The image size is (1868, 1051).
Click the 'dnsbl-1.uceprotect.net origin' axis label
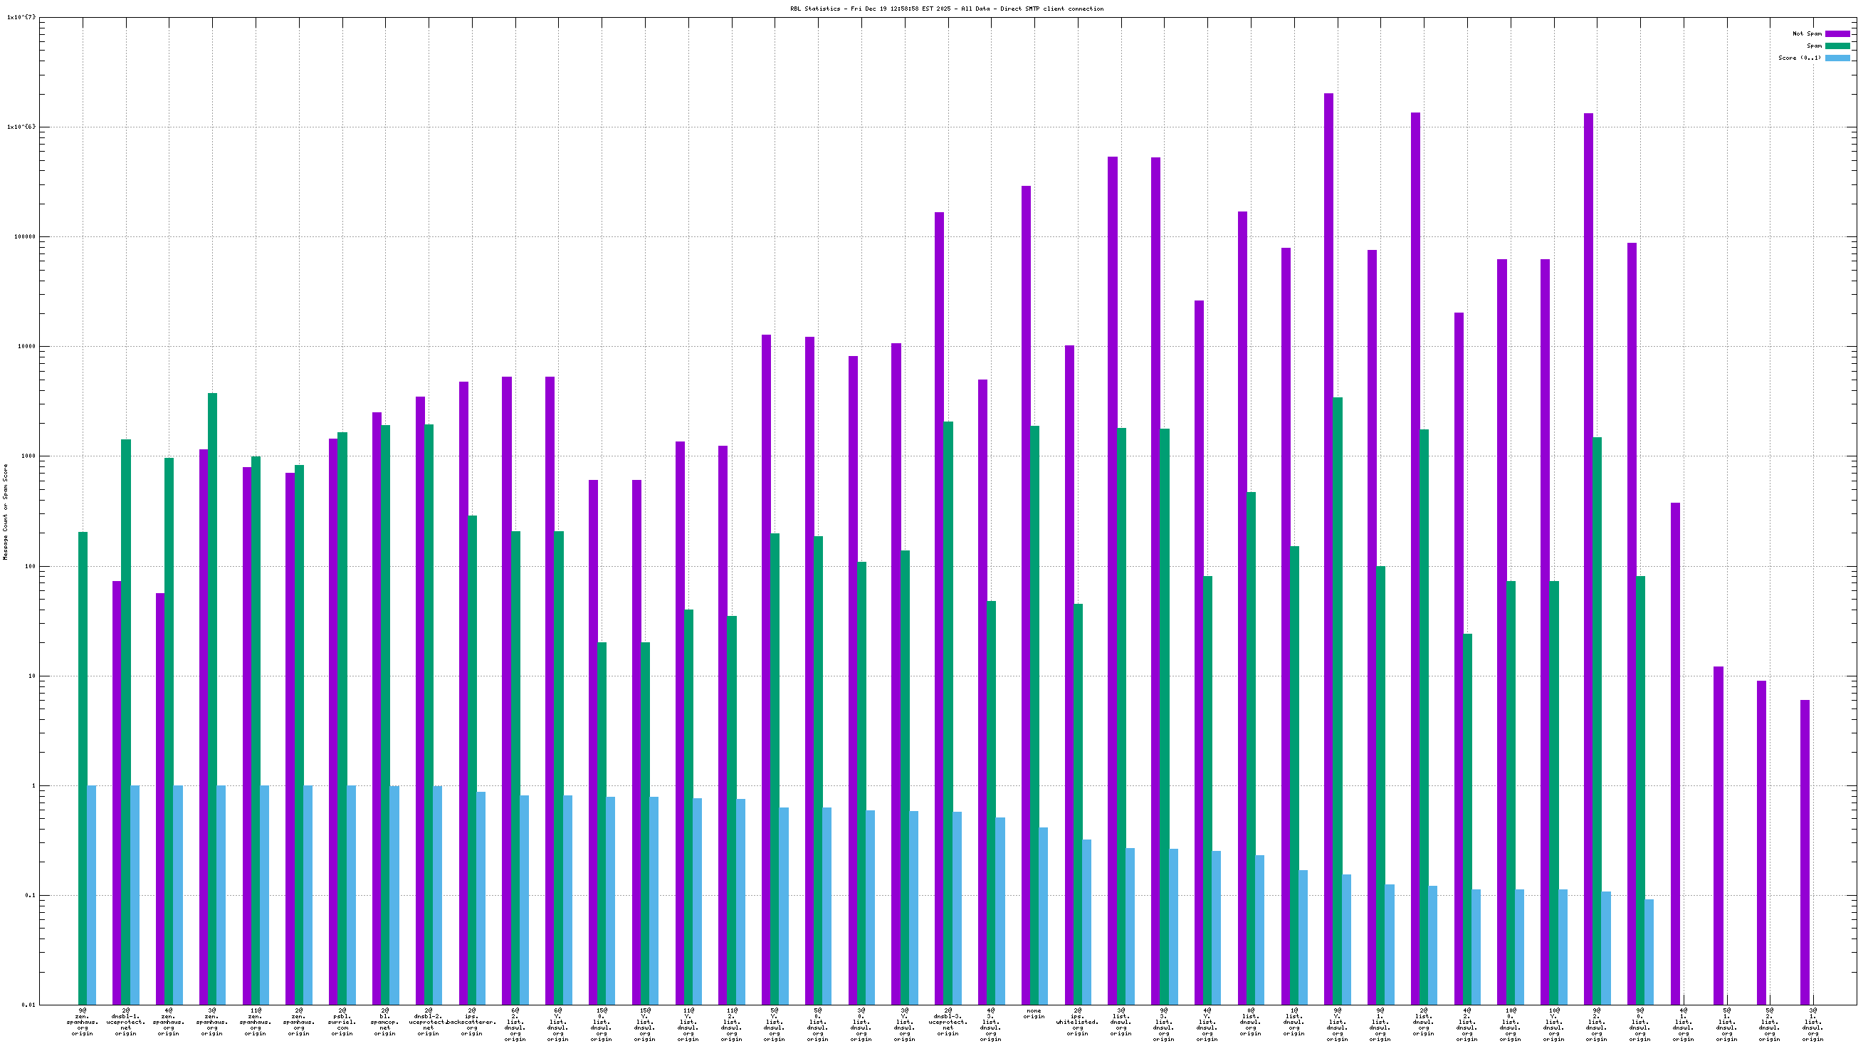(x=125, y=1022)
